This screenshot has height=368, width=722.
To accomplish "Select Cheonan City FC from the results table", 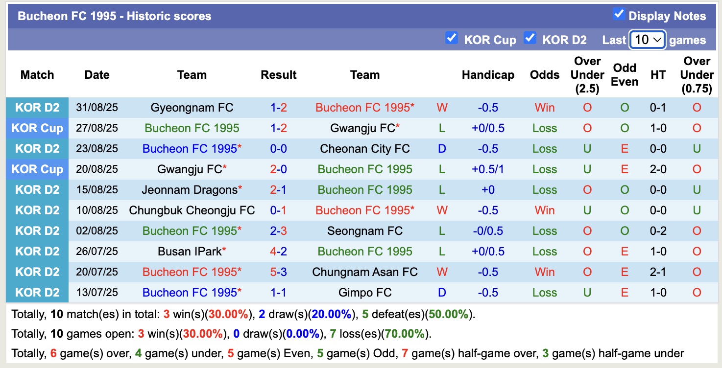I will pyautogui.click(x=365, y=148).
